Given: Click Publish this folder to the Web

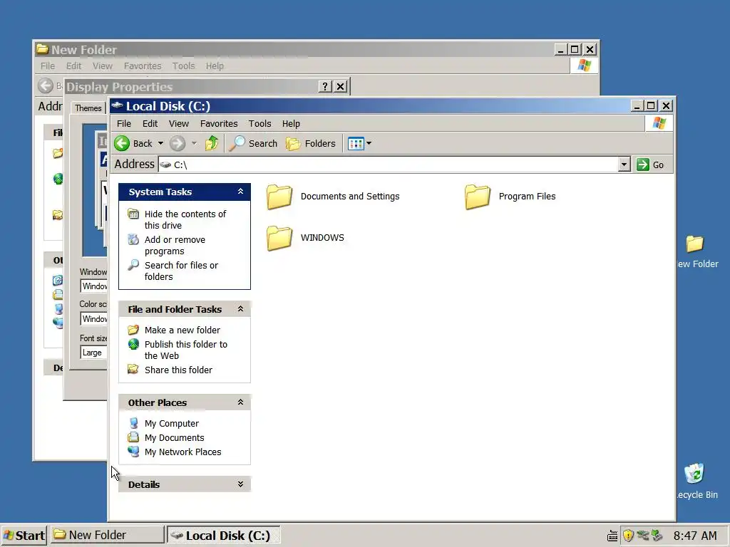Looking at the screenshot, I should click(186, 350).
